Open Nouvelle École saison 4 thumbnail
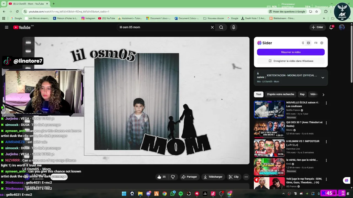This screenshot has height=198, width=353. tap(269, 109)
